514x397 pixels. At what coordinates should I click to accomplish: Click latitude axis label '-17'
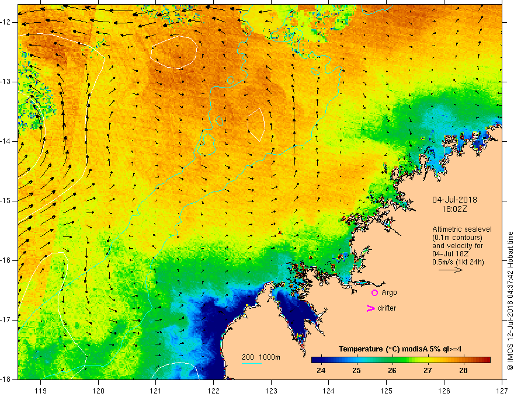(6, 320)
